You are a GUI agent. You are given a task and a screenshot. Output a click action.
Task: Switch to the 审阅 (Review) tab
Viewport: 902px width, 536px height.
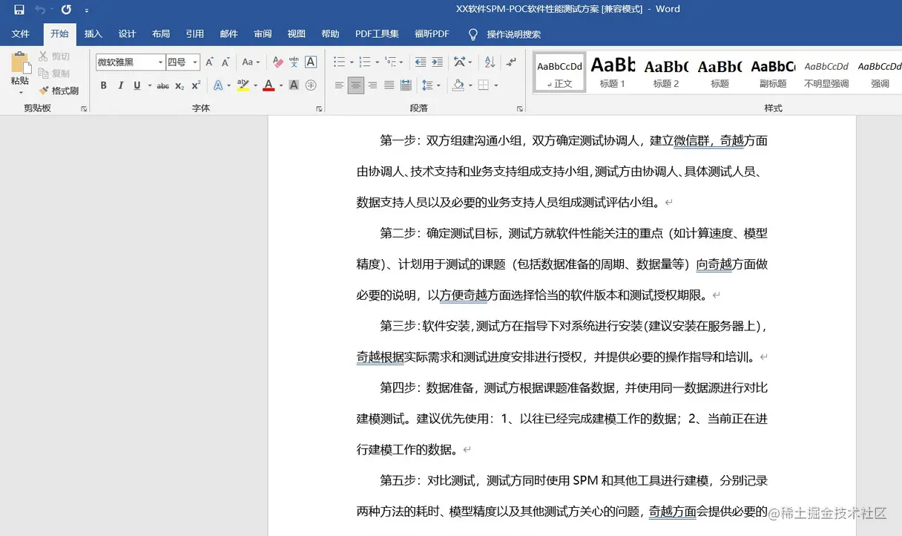[x=263, y=34]
